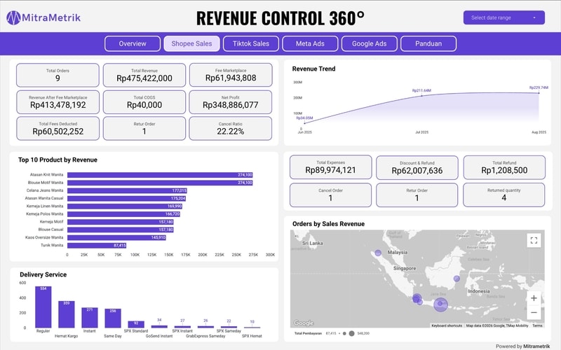Click the date range dropdown arrow
The height and width of the screenshot is (350, 561).
(534, 17)
